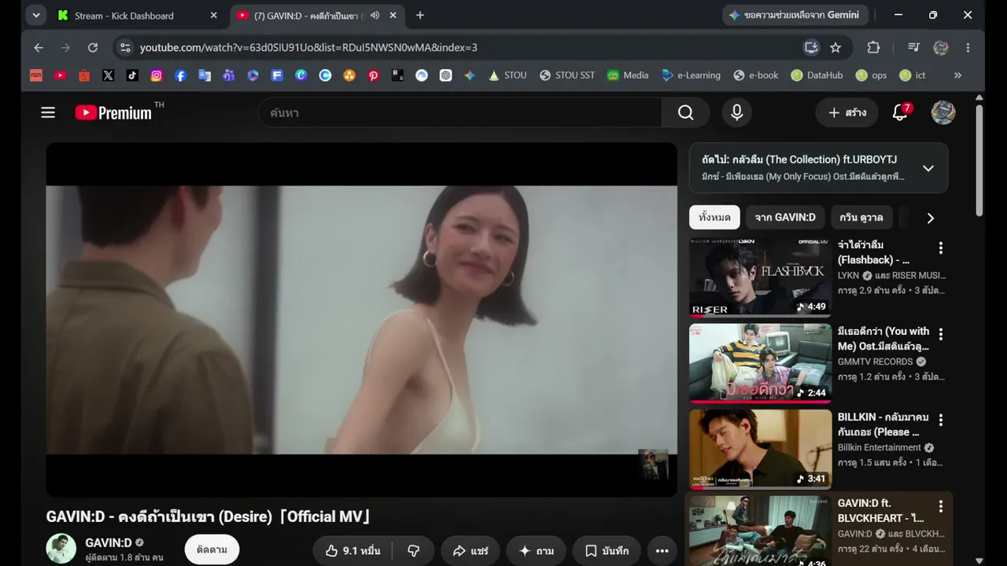Image resolution: width=1007 pixels, height=566 pixels.
Task: Show hidden bookmarks overflow chevron
Action: click(x=957, y=75)
